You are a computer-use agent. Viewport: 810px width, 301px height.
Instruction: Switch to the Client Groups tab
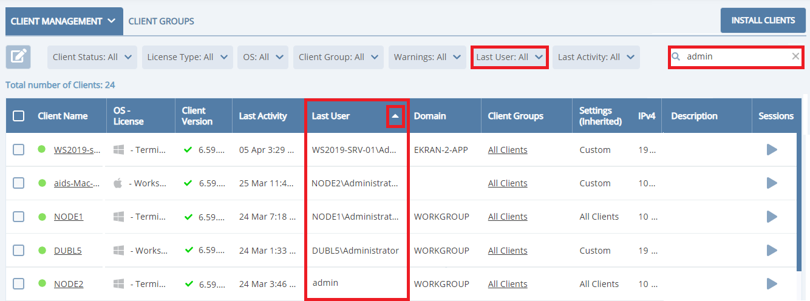click(x=161, y=21)
